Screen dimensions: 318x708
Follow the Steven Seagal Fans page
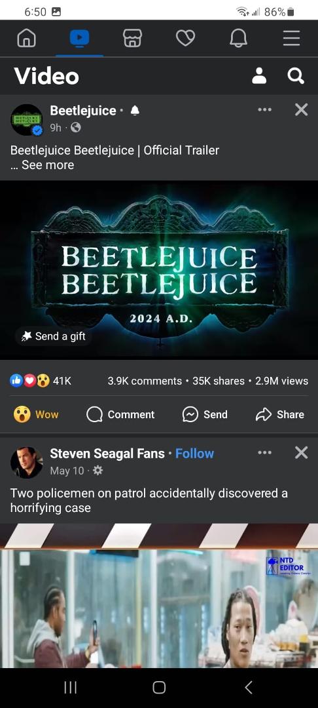pos(194,454)
